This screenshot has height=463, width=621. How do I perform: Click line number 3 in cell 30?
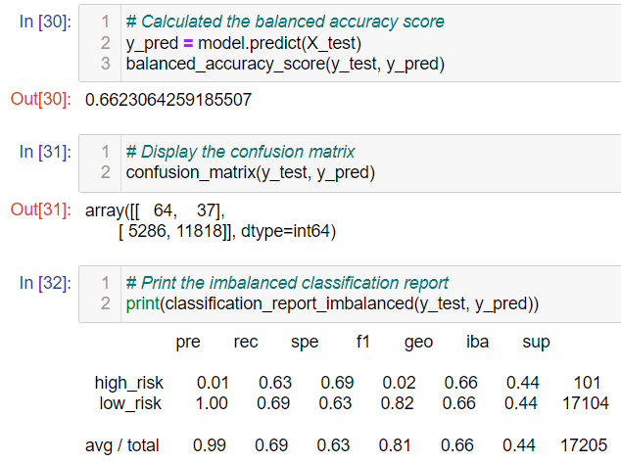(106, 64)
